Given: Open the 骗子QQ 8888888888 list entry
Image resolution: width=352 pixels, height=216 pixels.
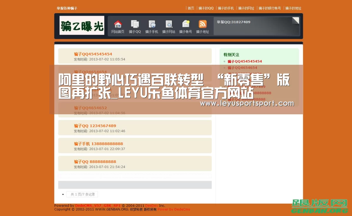Looking at the screenshot, I should 95,161.
